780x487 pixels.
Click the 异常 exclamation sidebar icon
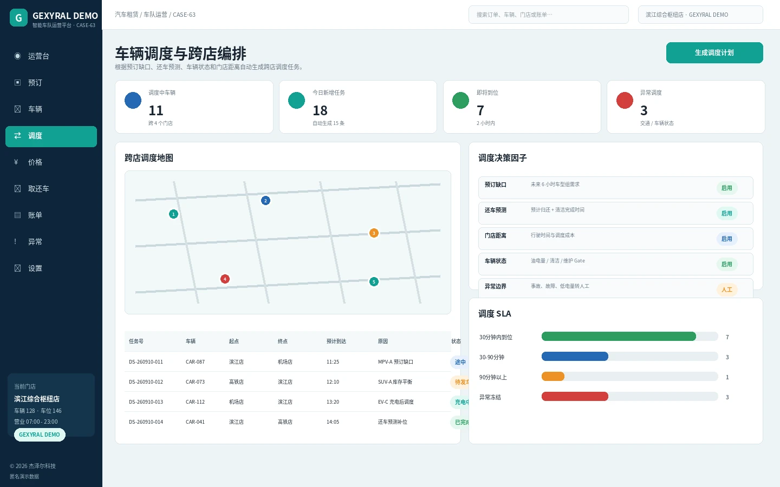point(15,241)
